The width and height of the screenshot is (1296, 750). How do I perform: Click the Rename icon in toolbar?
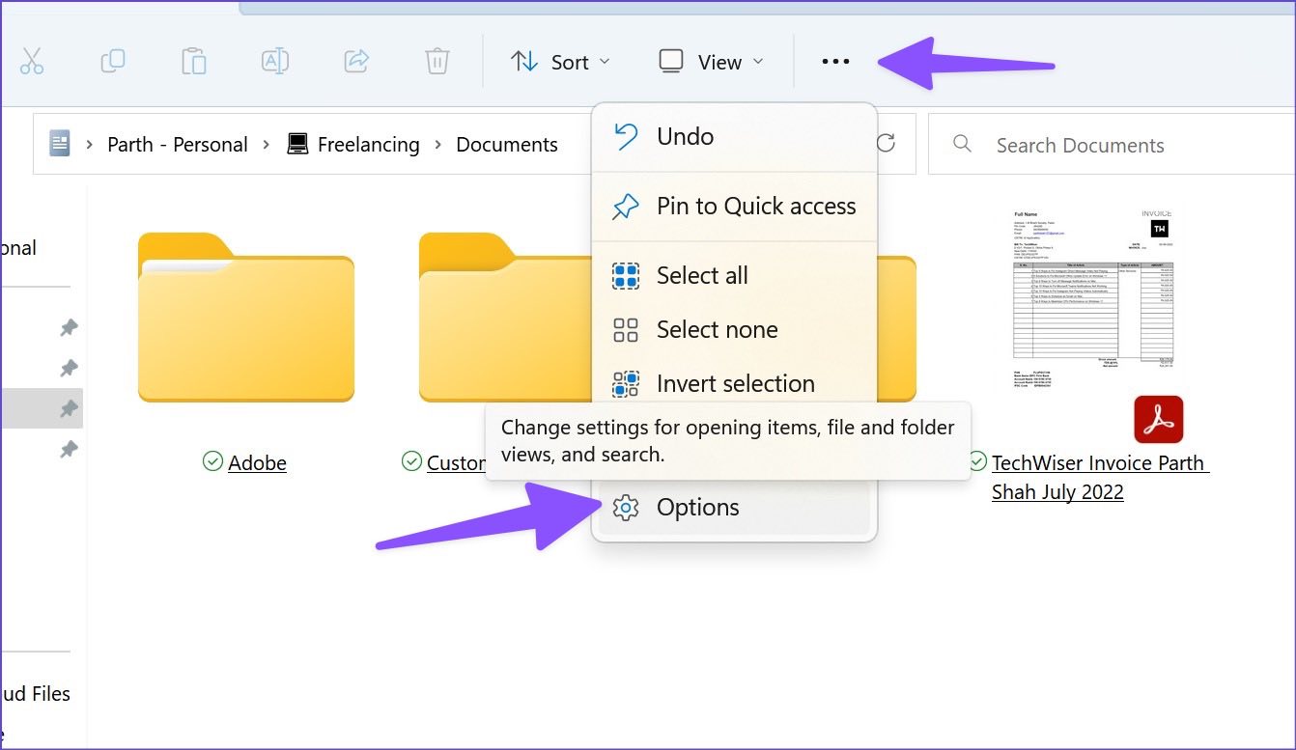click(275, 62)
